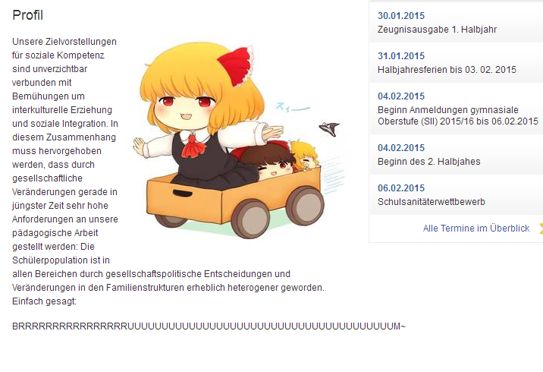
Task: Click the cardboard box cart's front wheel
Action: click(x=250, y=218)
